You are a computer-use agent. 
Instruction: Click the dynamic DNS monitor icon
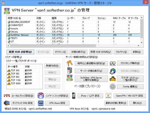point(7,103)
